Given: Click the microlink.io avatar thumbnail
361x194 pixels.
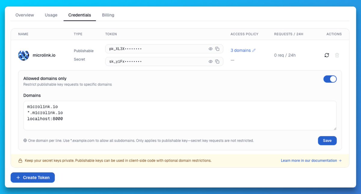Looking at the screenshot, I should pos(24,55).
